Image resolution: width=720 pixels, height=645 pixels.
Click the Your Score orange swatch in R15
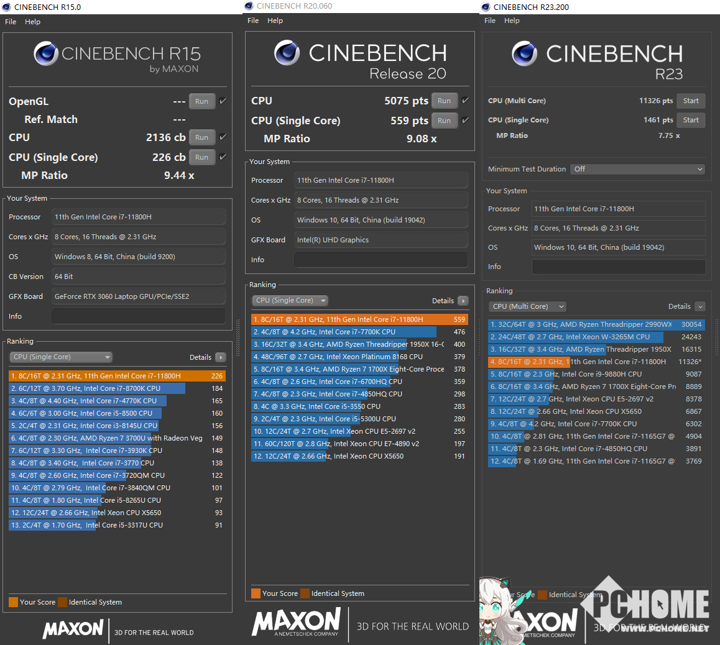click(x=13, y=602)
